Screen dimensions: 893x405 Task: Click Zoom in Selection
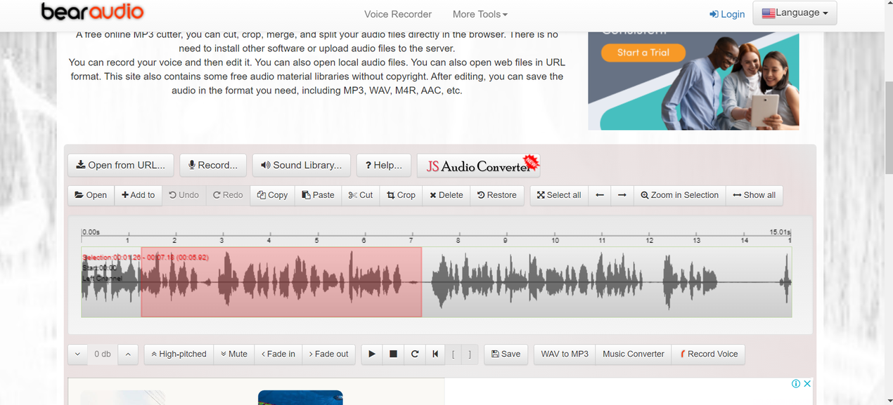click(x=680, y=195)
